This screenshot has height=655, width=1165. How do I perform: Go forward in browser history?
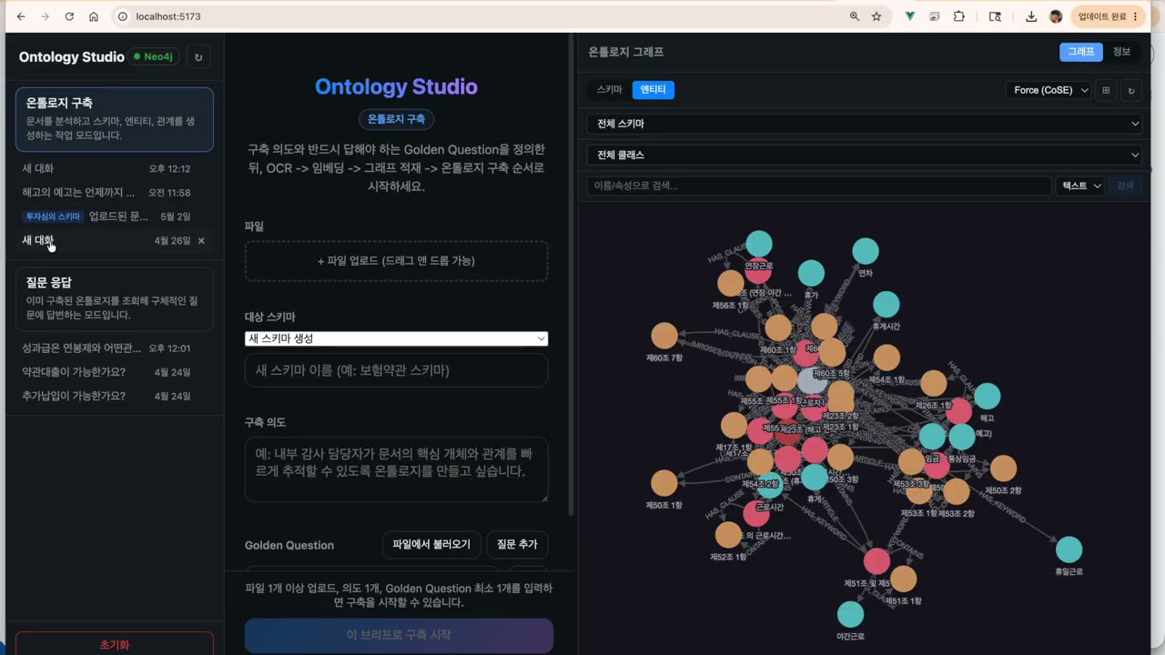pyautogui.click(x=46, y=16)
